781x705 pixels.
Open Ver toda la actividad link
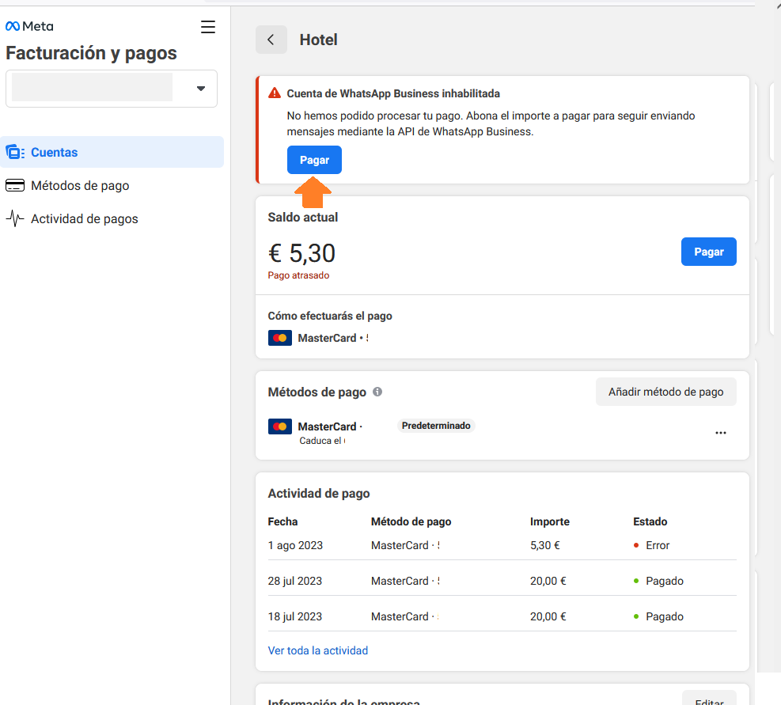click(x=318, y=650)
